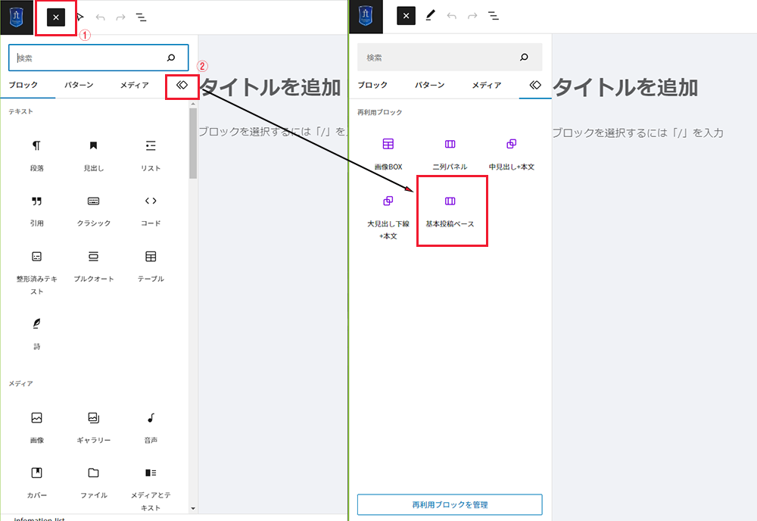Insert the 見出し heading block
757x521 pixels.
pos(94,155)
